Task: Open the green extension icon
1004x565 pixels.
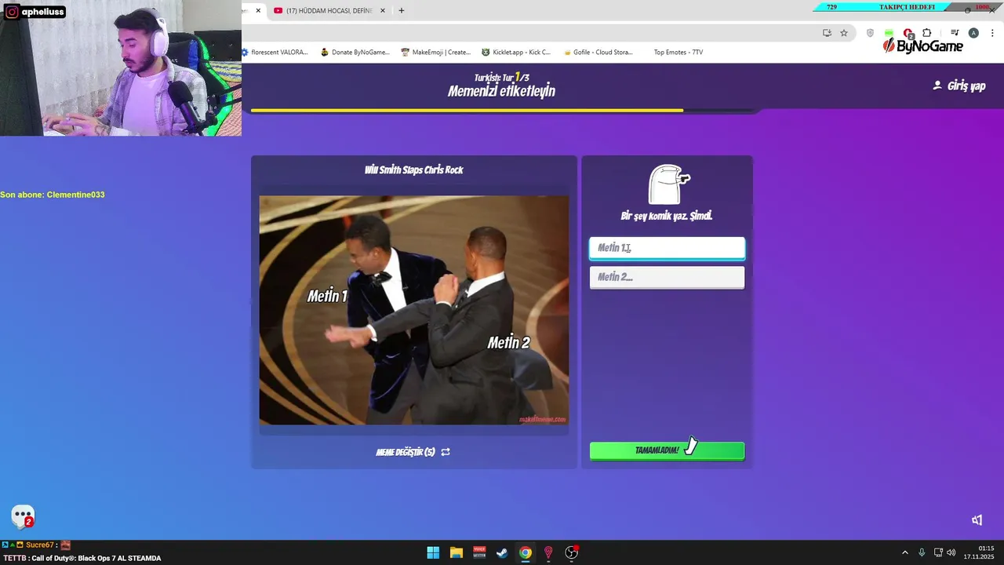Action: click(x=889, y=33)
